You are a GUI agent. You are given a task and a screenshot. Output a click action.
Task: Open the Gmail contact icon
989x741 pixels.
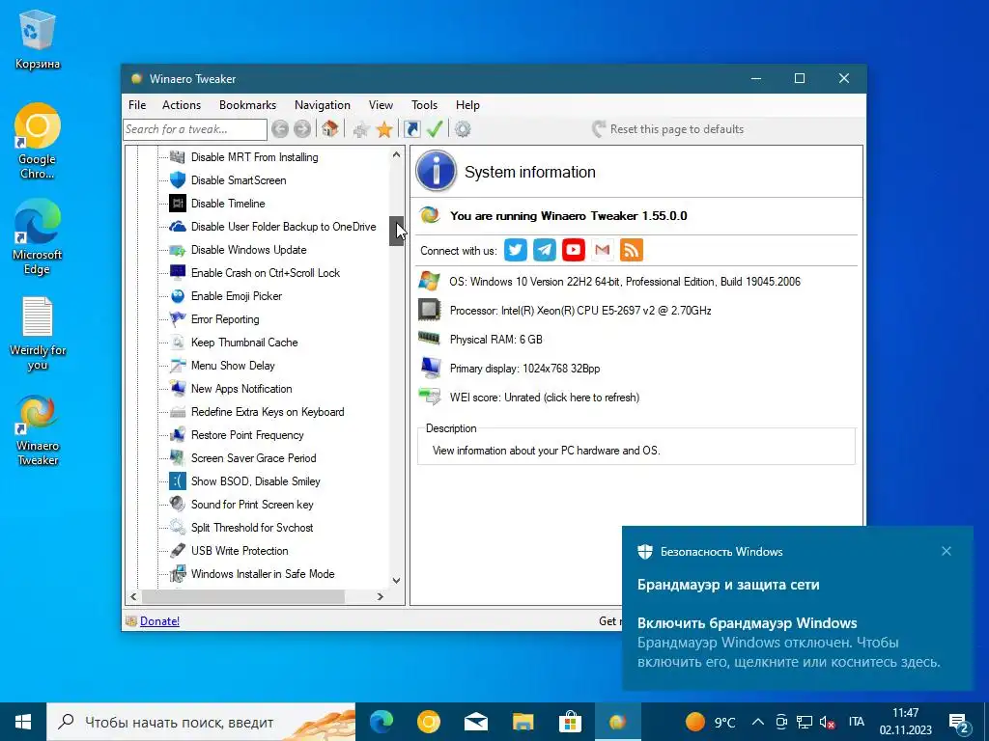603,250
